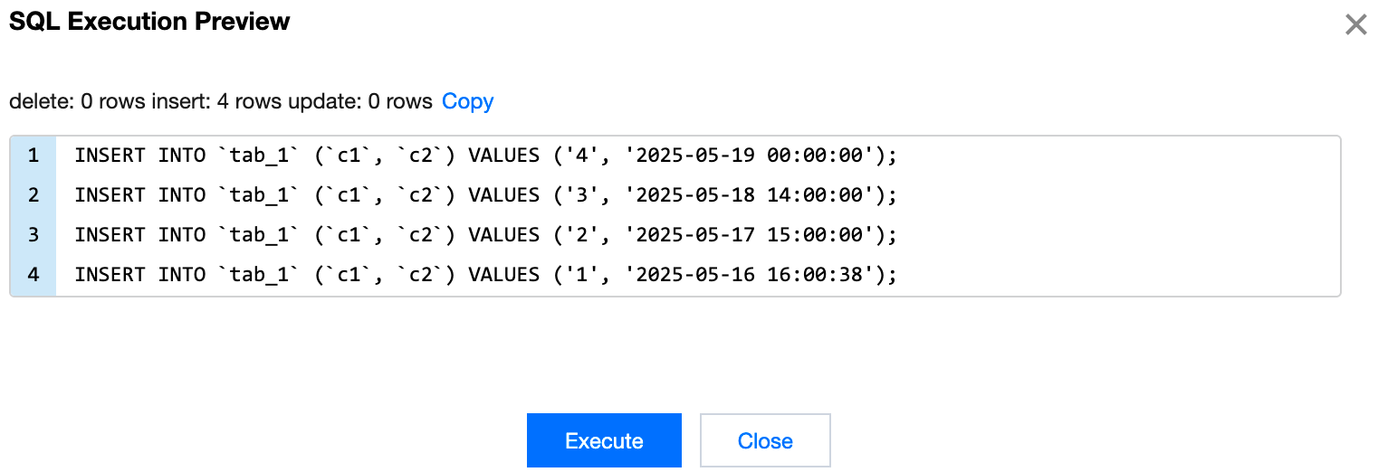This screenshot has height=472, width=1378.
Task: Click the INSERT keyword on the fourth line
Action: (x=110, y=274)
